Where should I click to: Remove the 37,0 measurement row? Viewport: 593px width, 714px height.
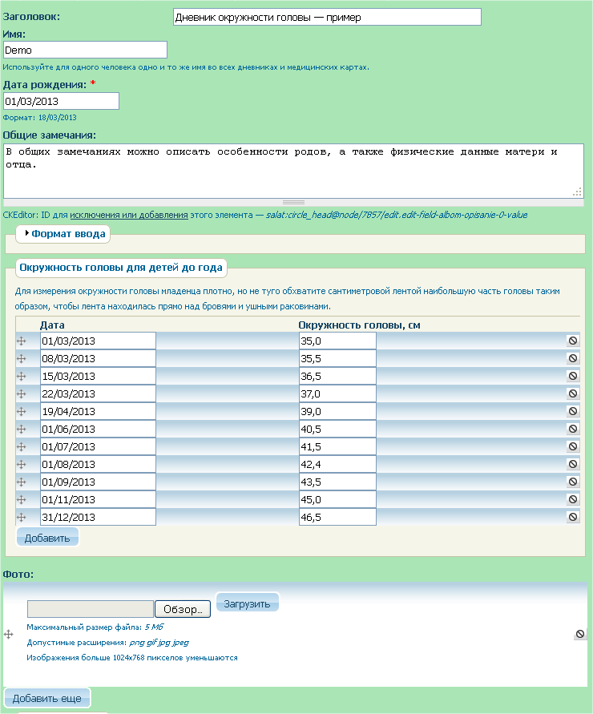(573, 393)
